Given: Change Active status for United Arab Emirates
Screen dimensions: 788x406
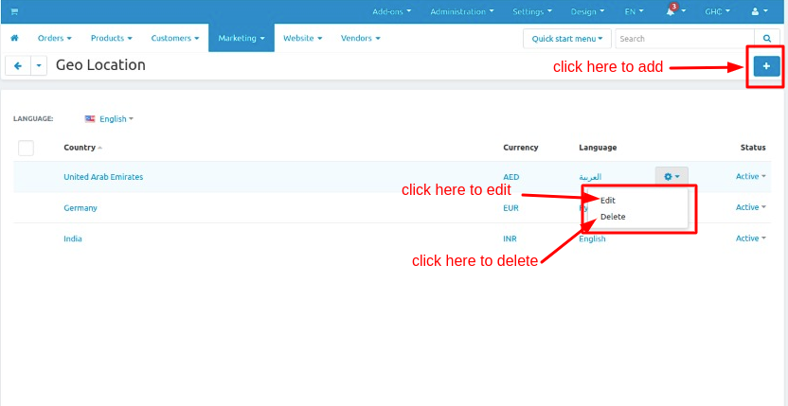Looking at the screenshot, I should pyautogui.click(x=751, y=176).
